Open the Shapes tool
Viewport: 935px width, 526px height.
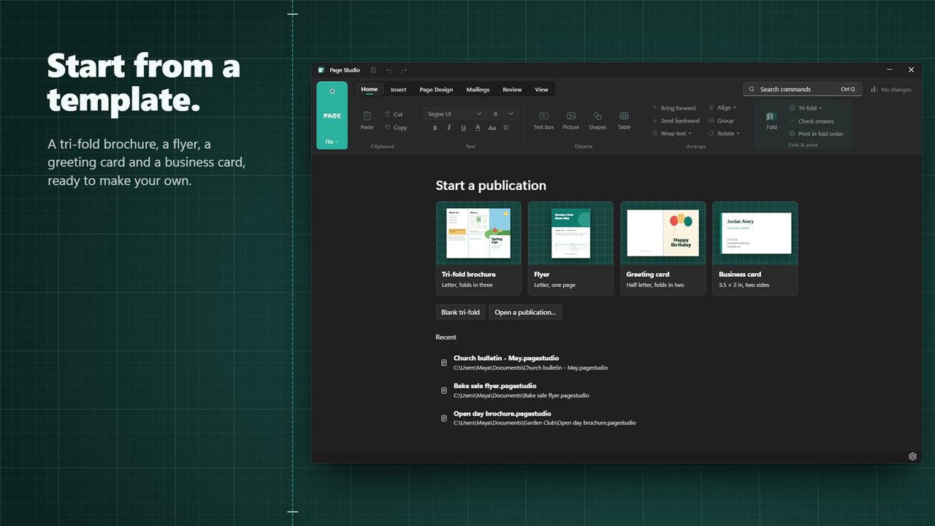click(x=598, y=120)
